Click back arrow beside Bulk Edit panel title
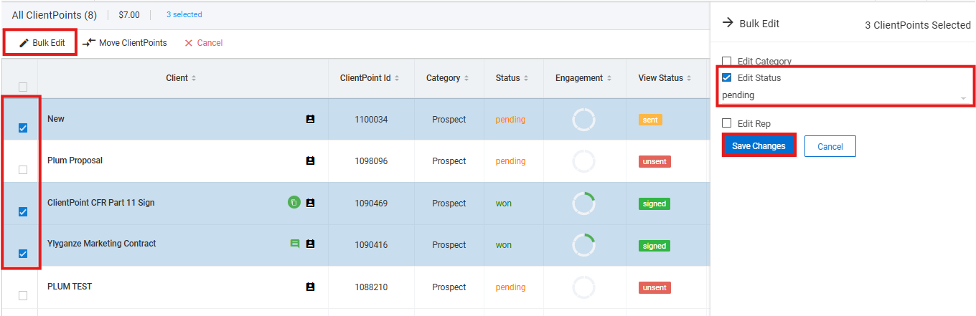Viewport: 976px width, 316px height. [727, 23]
